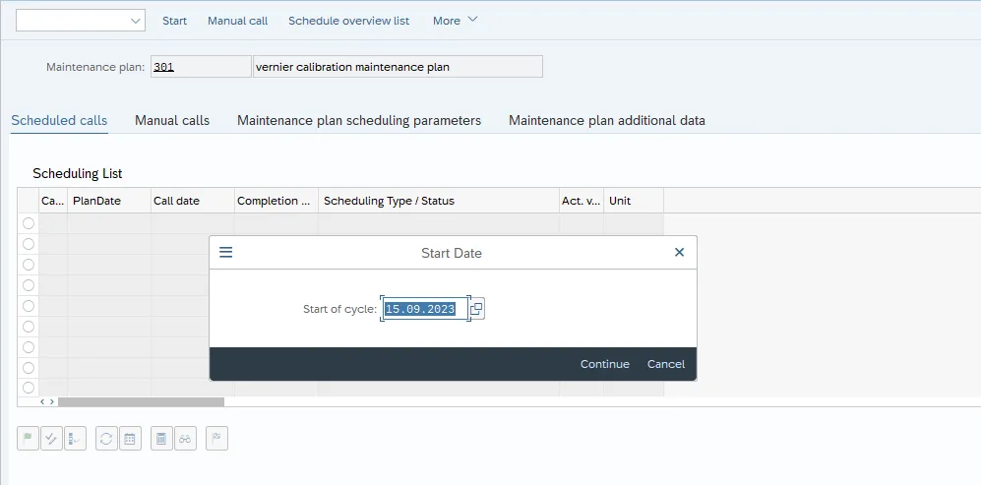
Task: Switch to the Manual calls tab
Action: coord(172,121)
